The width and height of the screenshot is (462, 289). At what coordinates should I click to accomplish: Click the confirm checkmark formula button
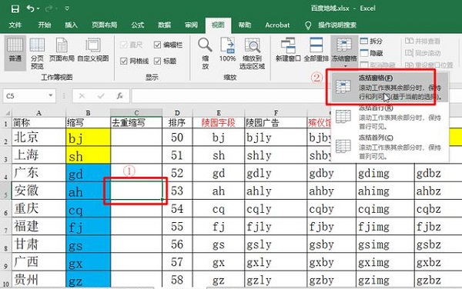[x=101, y=96]
